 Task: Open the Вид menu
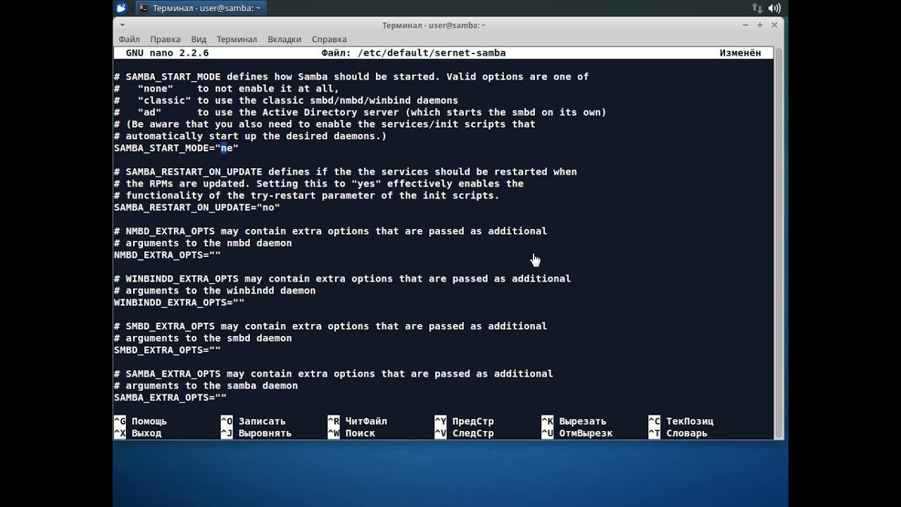coord(199,39)
